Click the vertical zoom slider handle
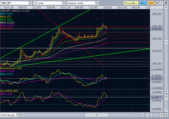The height and width of the screenshot is (119, 169). point(166,99)
